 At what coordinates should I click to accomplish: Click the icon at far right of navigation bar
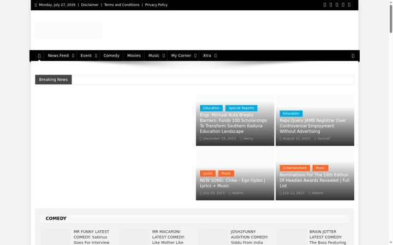tap(353, 56)
